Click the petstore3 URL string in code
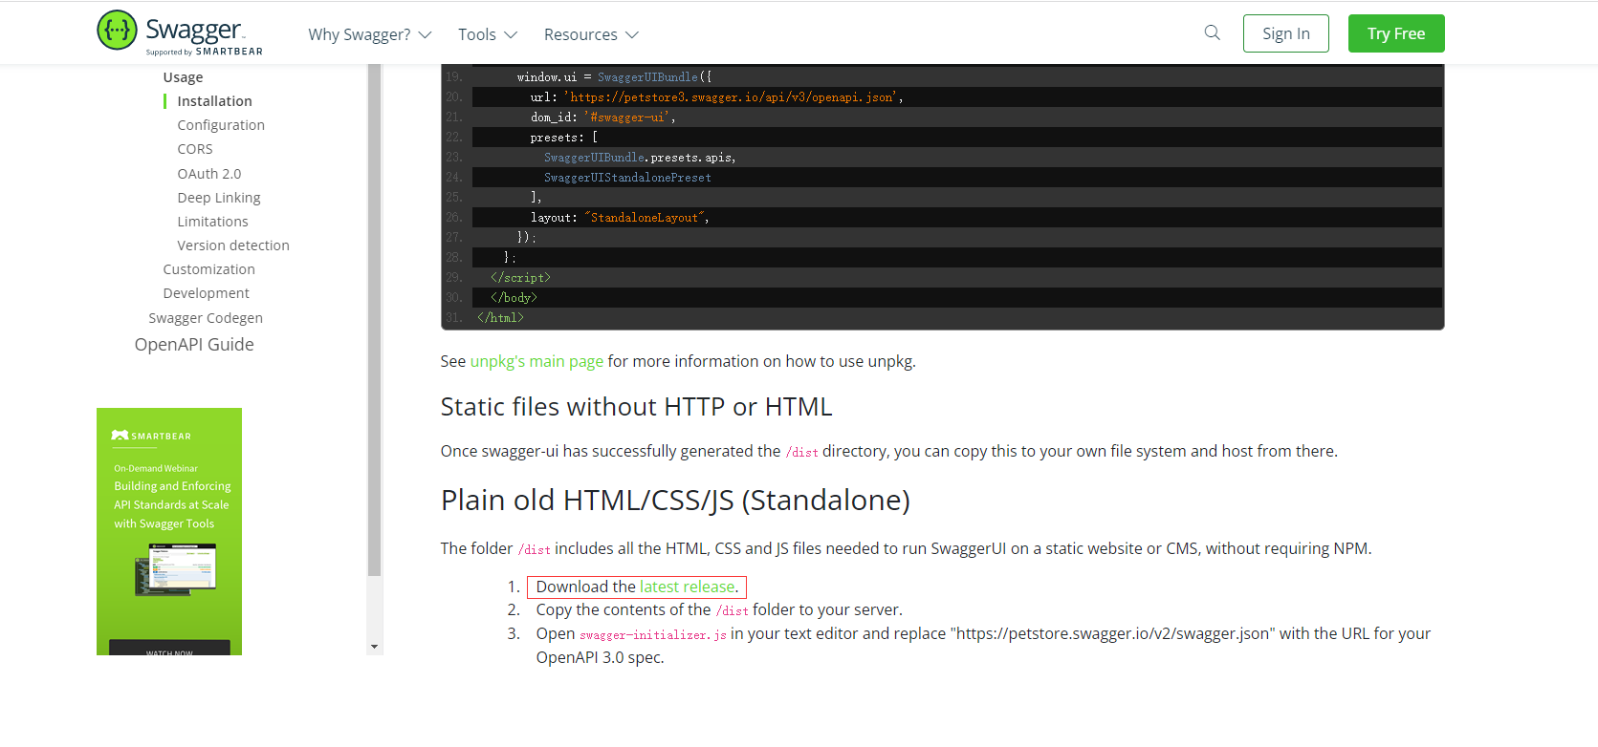Image resolution: width=1598 pixels, height=747 pixels. (731, 97)
